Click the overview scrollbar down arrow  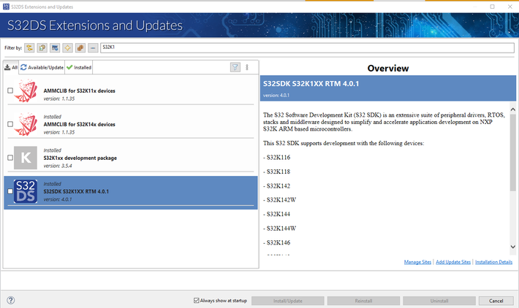click(513, 247)
